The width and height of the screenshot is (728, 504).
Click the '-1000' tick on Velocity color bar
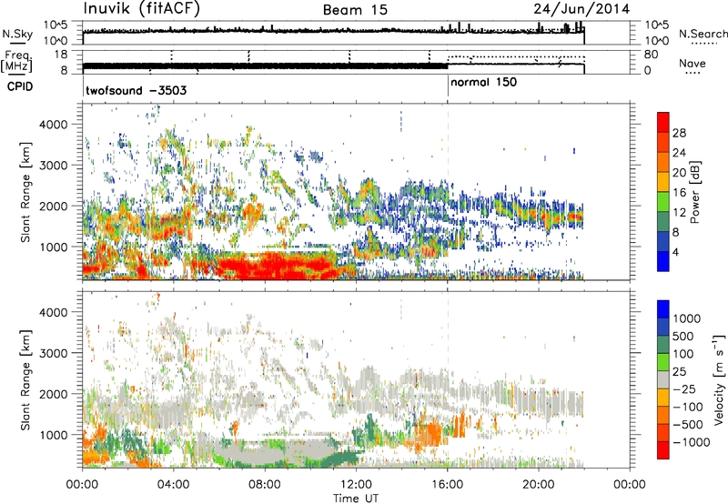(x=691, y=442)
